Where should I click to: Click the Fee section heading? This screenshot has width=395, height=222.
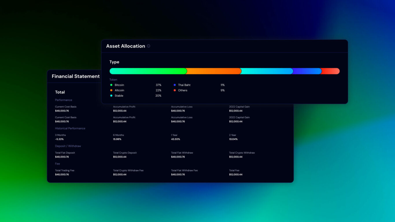pyautogui.click(x=58, y=164)
